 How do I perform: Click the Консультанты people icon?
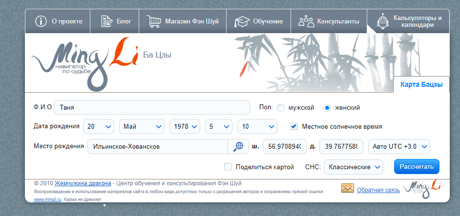306,21
